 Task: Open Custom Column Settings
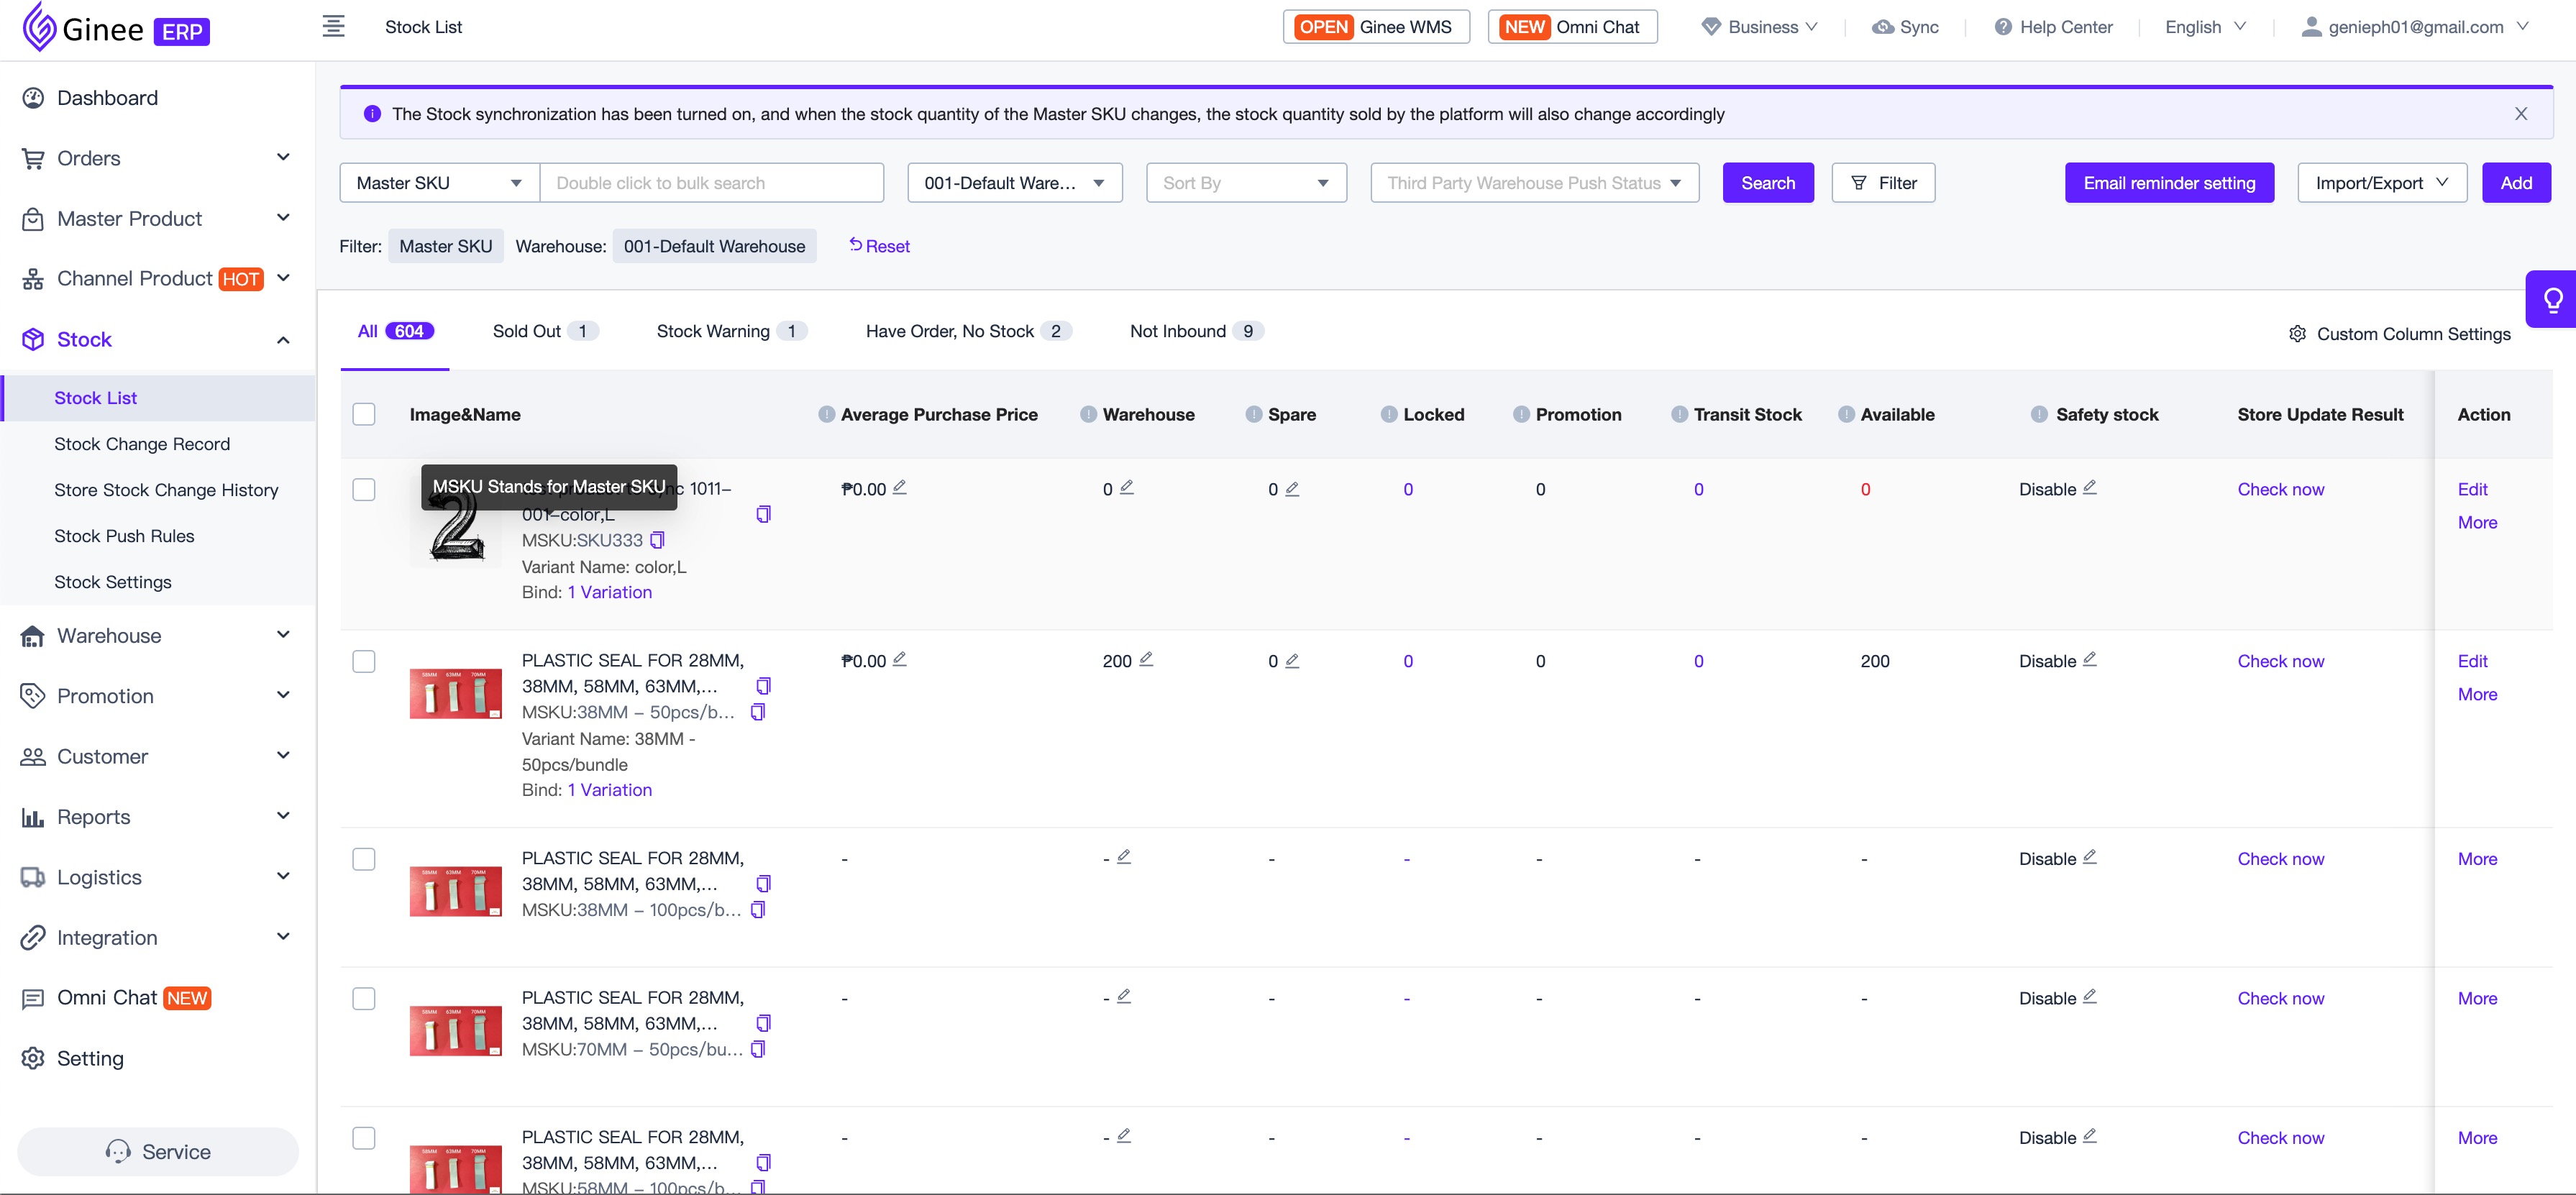click(2399, 334)
